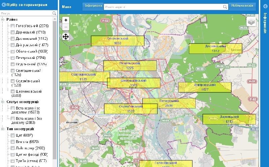Tick the Голосіївський district checkbox
269x167 pixels.
point(12,26)
